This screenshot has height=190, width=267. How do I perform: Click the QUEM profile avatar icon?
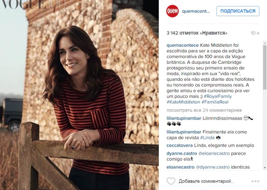click(172, 11)
